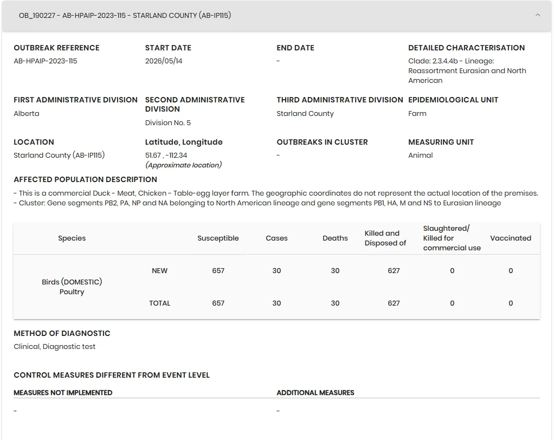Click the Clade 2.3.4.4b characterisation text

click(x=467, y=70)
